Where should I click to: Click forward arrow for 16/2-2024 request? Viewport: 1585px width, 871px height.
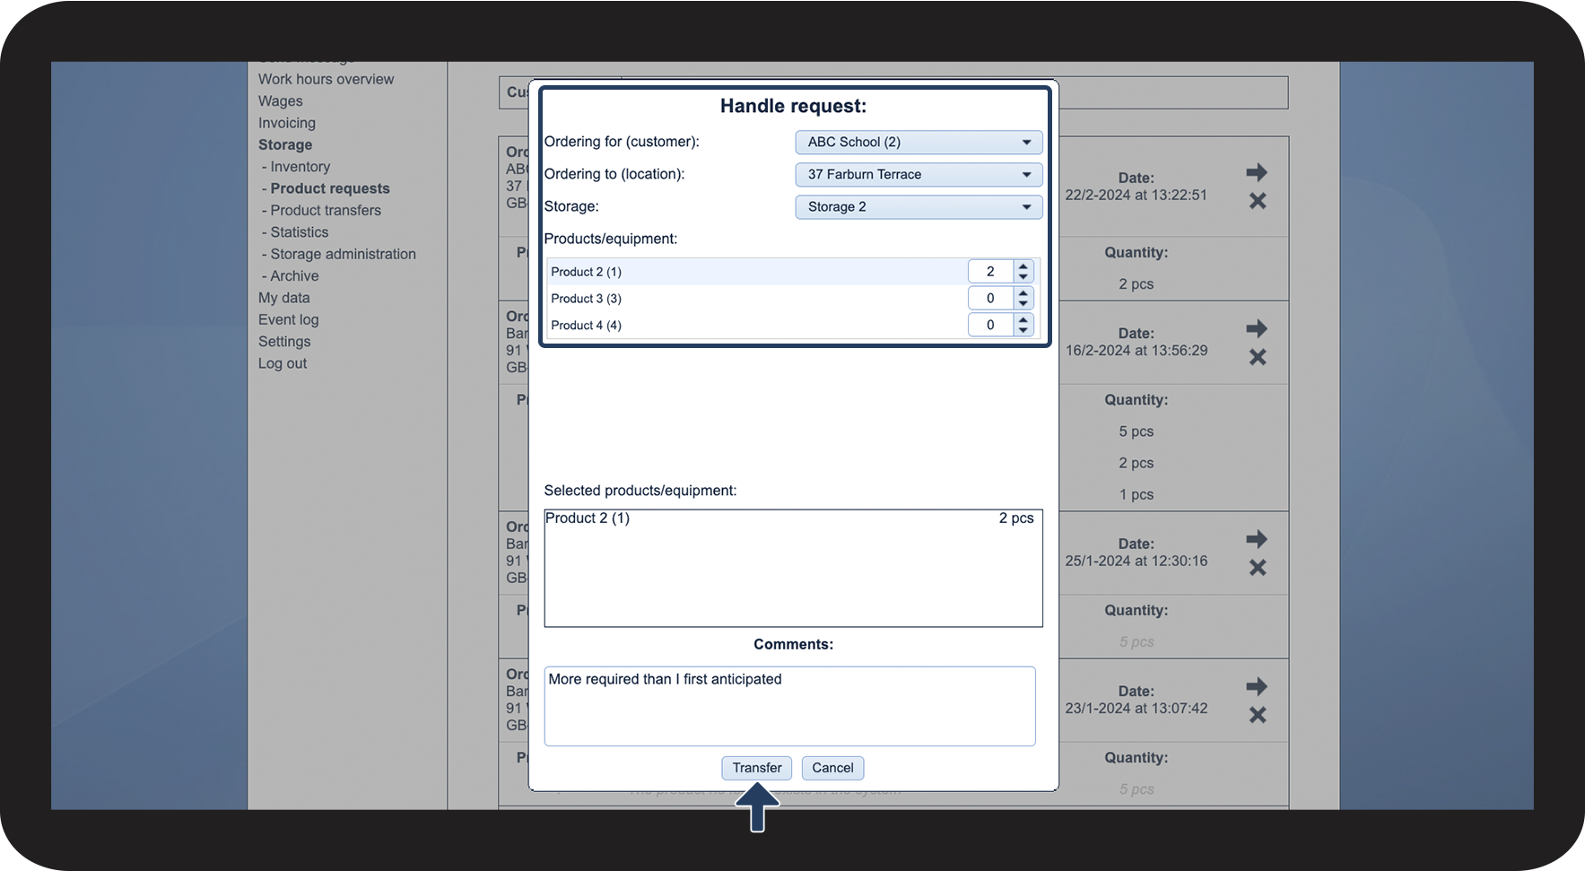tap(1257, 328)
